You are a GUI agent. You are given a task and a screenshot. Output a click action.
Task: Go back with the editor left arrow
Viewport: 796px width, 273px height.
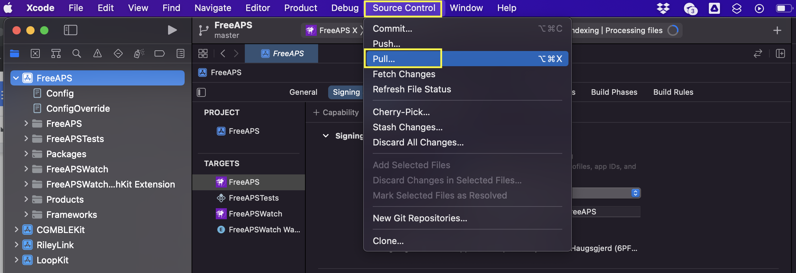click(x=223, y=53)
